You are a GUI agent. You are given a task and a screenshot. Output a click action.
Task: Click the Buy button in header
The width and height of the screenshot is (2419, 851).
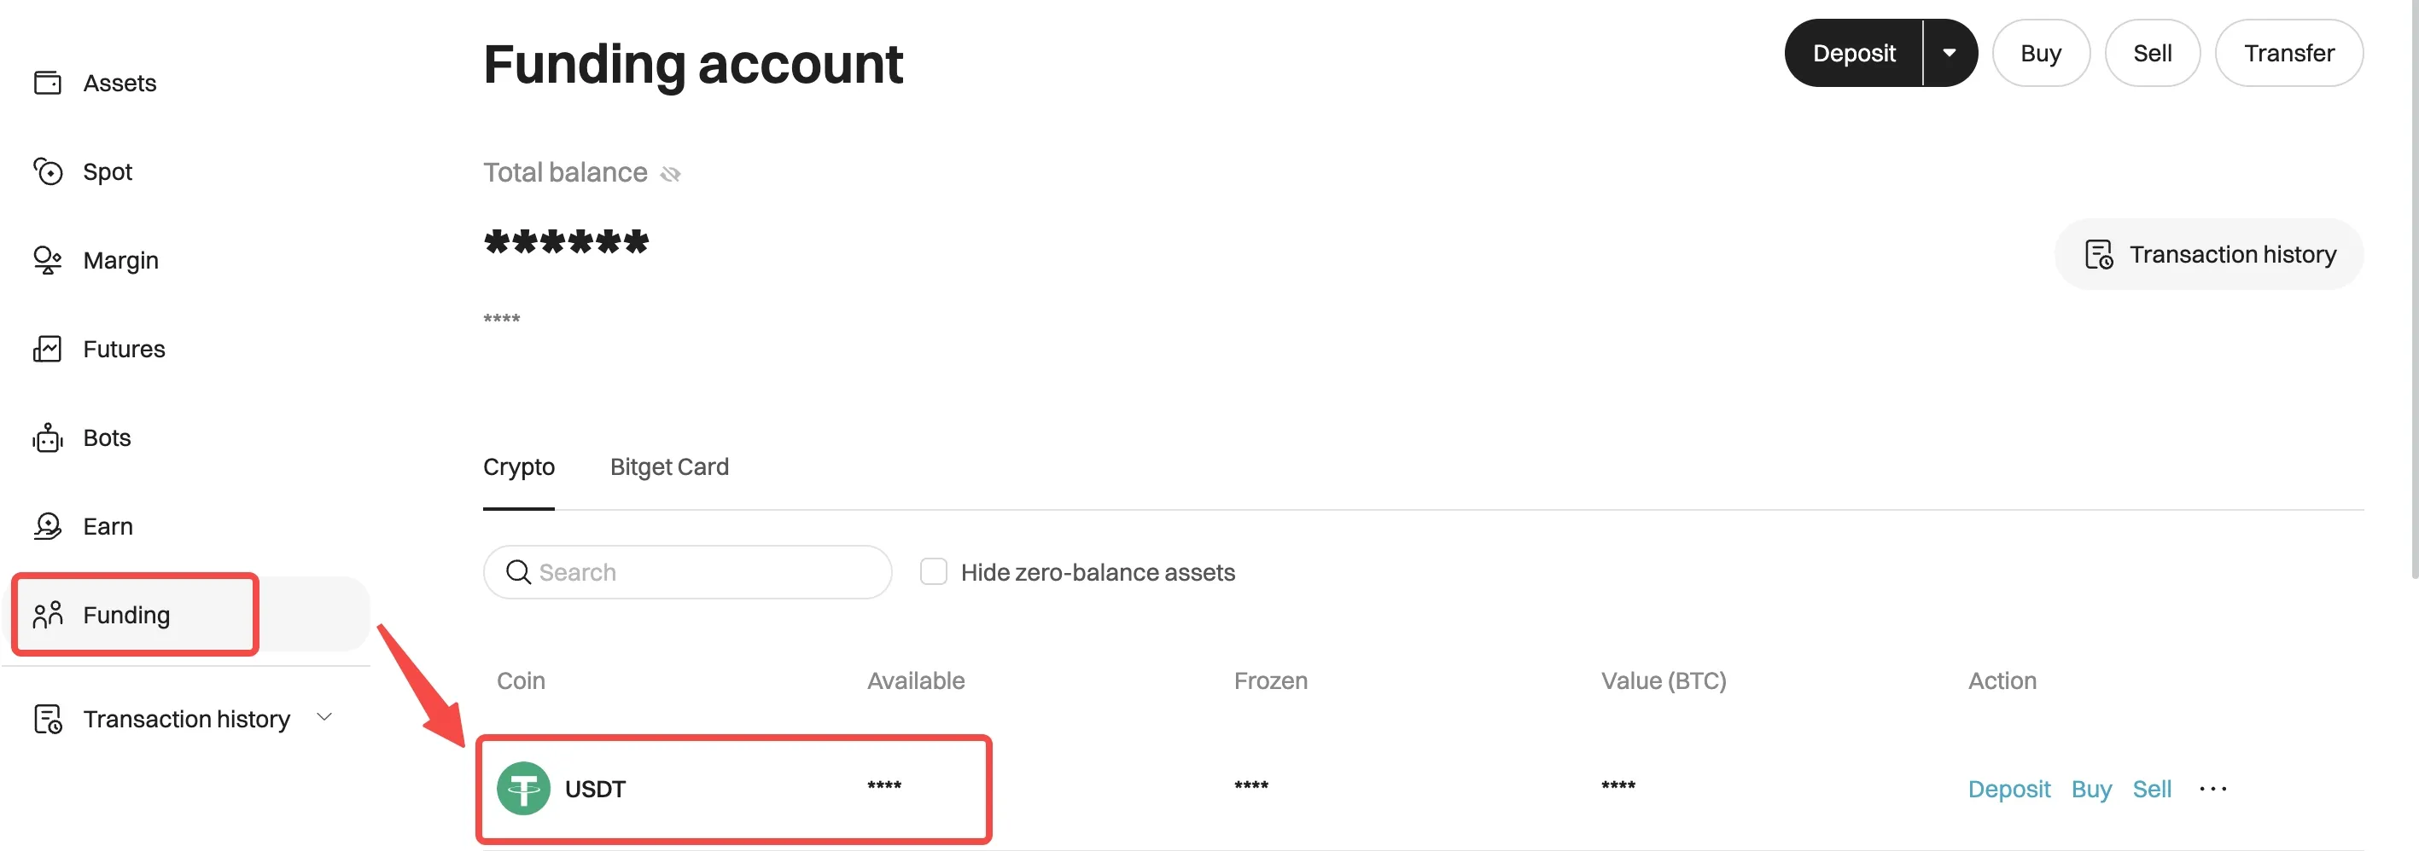click(x=2041, y=54)
